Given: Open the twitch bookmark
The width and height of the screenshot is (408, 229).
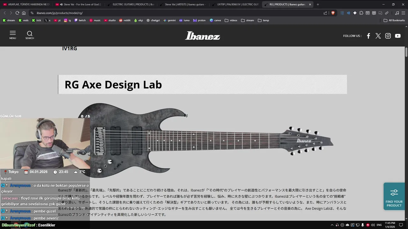Looking at the screenshot, I should 80,20.
